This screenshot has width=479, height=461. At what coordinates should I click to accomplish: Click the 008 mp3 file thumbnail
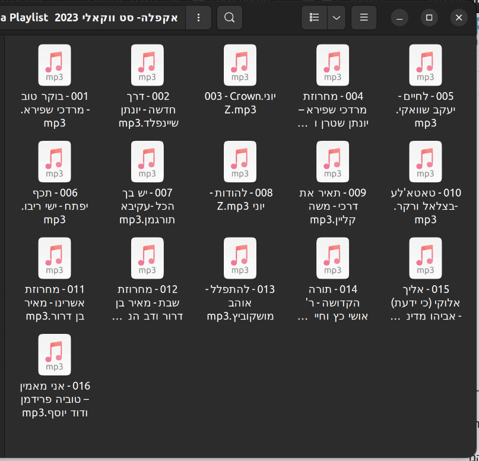[x=240, y=161]
